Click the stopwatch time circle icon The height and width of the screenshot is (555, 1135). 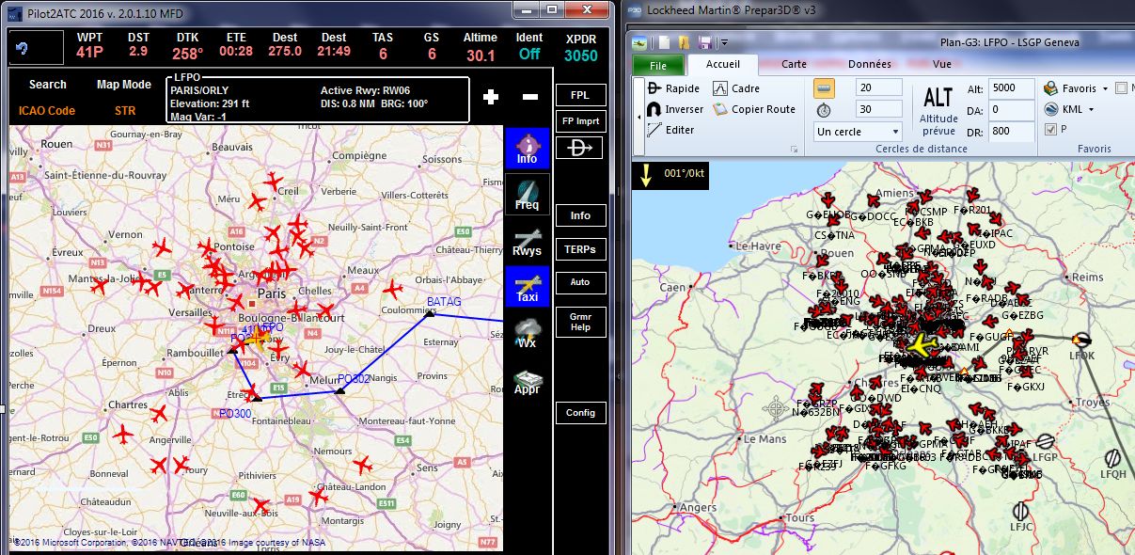825,109
